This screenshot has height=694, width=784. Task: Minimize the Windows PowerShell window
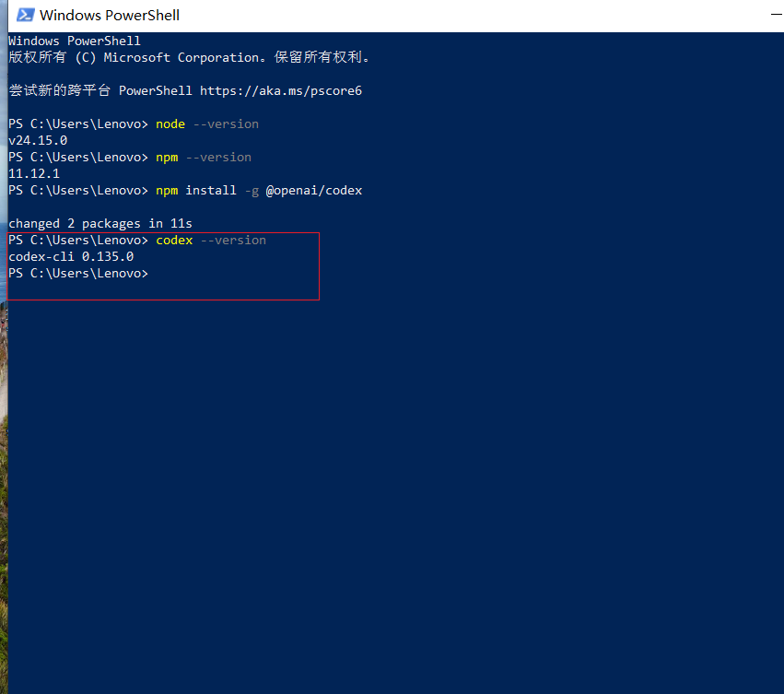(777, 15)
